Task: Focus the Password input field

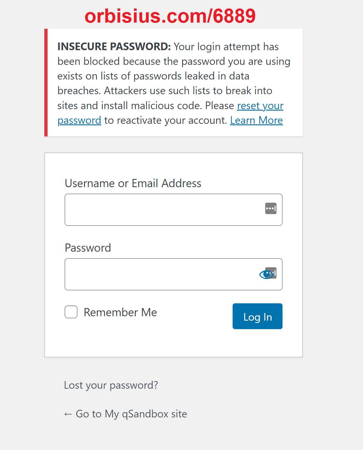Action: click(x=174, y=274)
